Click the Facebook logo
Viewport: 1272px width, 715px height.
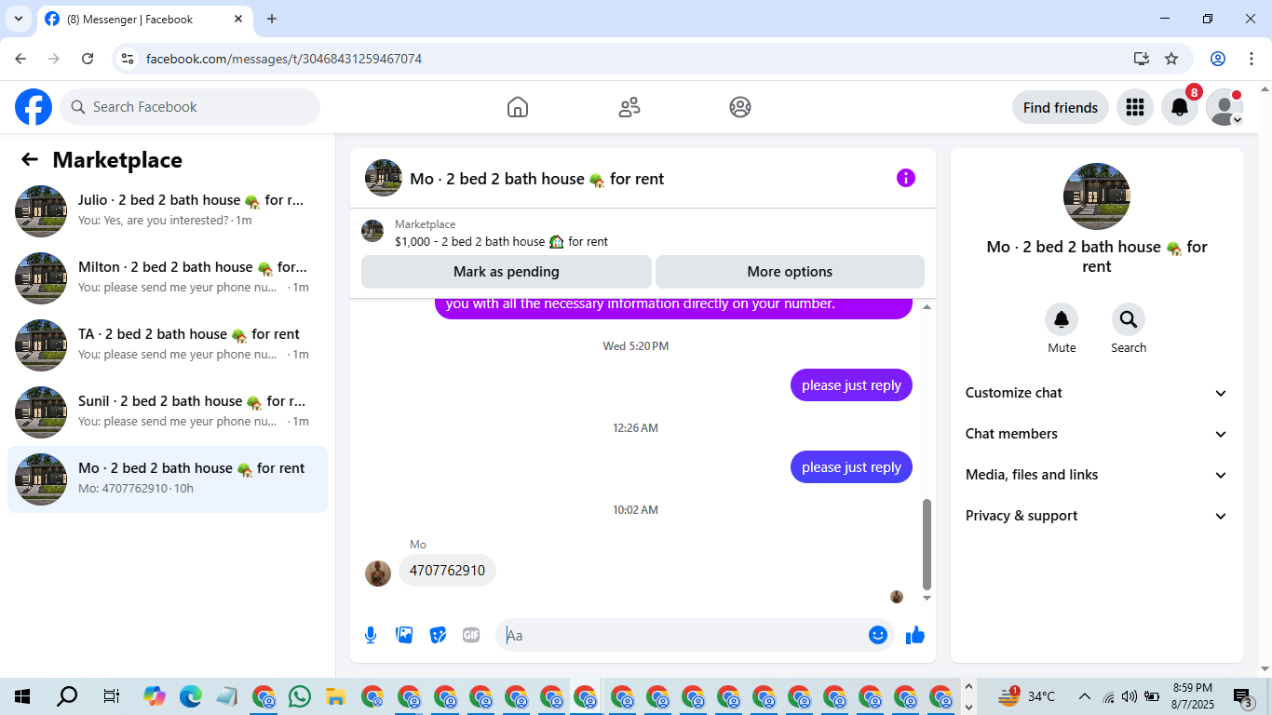34,107
